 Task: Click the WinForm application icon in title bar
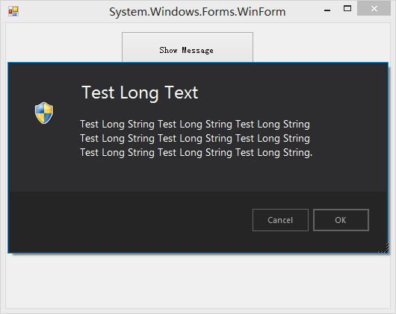point(13,11)
